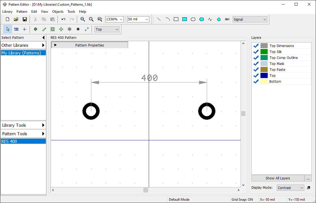Undo the last action
The width and height of the screenshot is (316, 203).
tap(63, 19)
